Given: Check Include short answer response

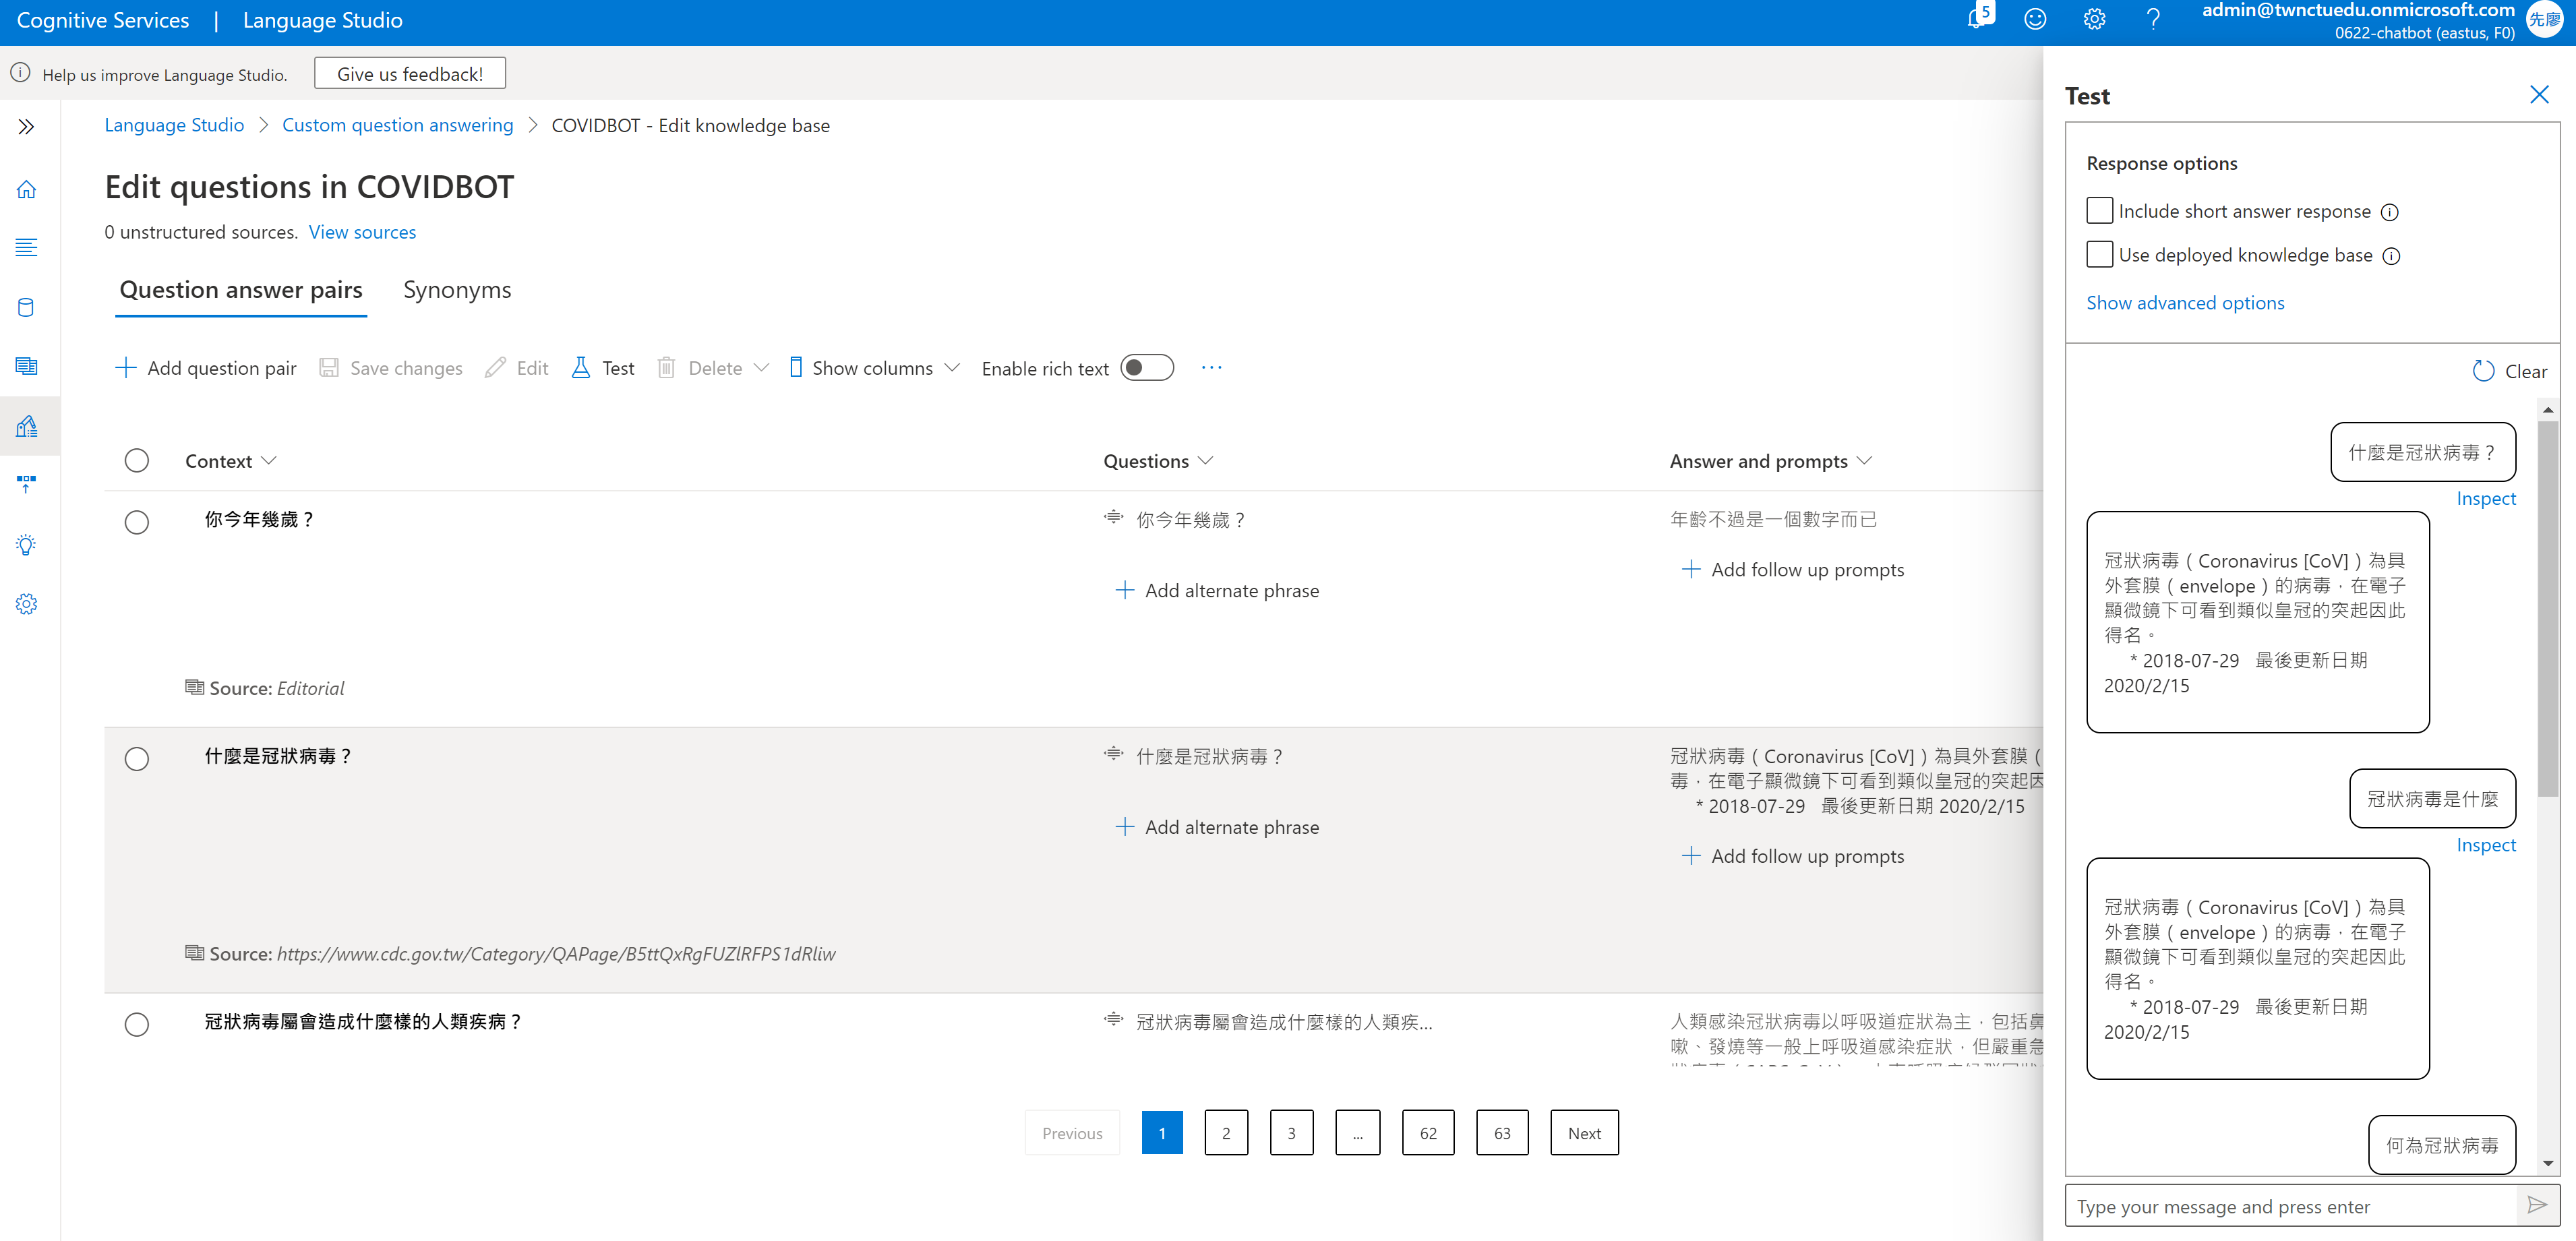Looking at the screenshot, I should (x=2100, y=211).
